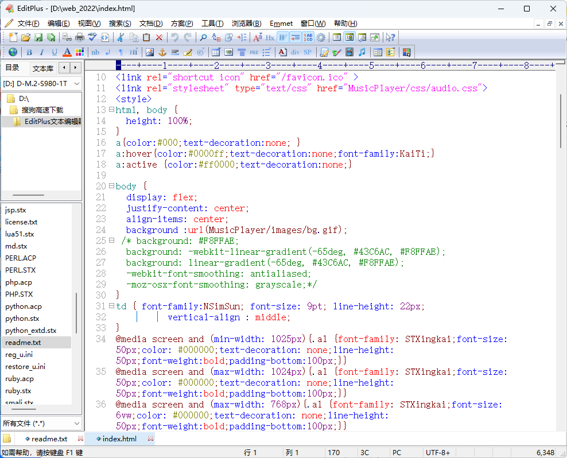
Task: Run the ABC spell check
Action: [92, 37]
